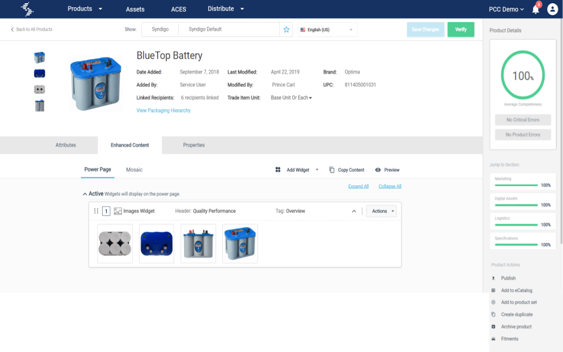Click the Preview eye icon
This screenshot has width=563, height=352.
pos(378,170)
